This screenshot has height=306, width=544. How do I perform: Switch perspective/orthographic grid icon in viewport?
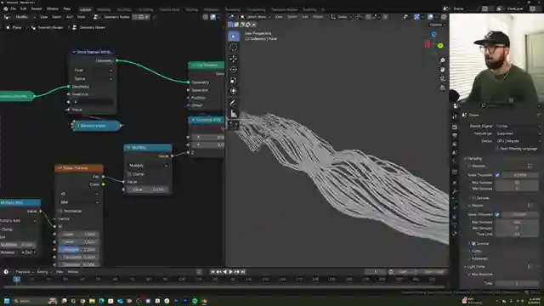coord(442,88)
